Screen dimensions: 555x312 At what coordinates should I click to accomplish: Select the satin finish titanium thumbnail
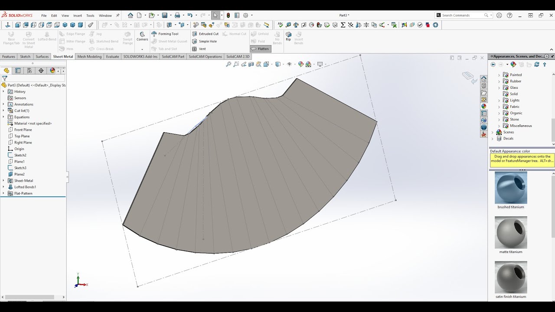(511, 277)
